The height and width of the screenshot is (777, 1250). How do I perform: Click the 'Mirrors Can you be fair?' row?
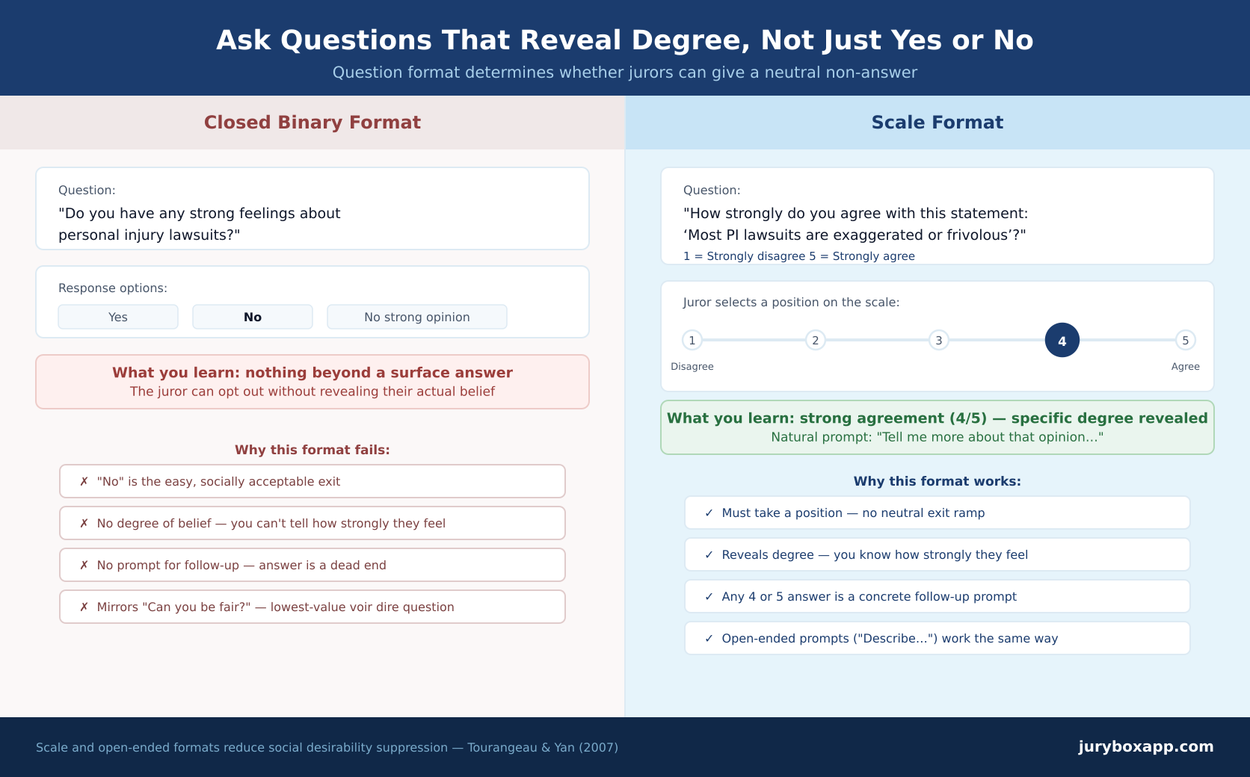[312, 607]
